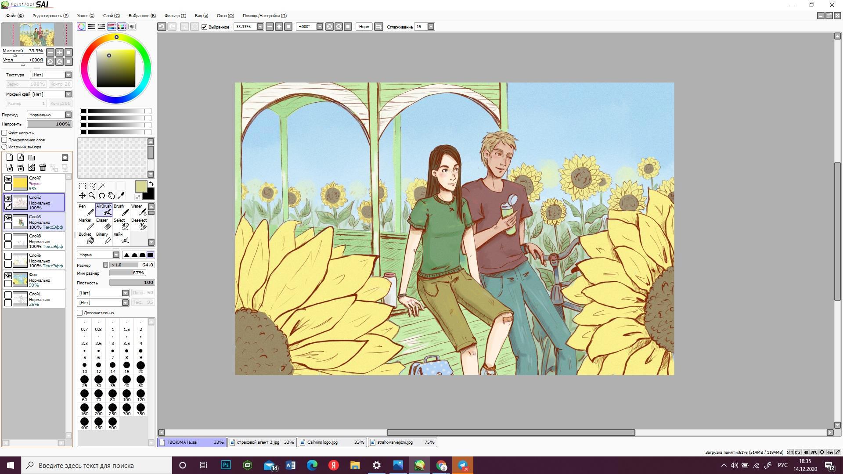Enable the Дополнительно checkbox

pyautogui.click(x=80, y=313)
